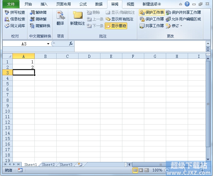Click the insert new worksheet icon
Screen dimensions: 213x176
click(x=80, y=165)
